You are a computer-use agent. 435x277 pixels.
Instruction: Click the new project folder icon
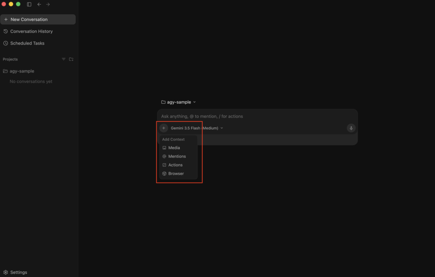[x=71, y=59]
